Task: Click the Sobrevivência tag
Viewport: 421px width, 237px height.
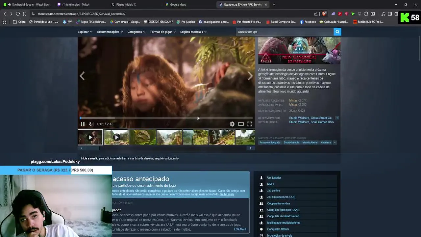Action: coord(291,143)
